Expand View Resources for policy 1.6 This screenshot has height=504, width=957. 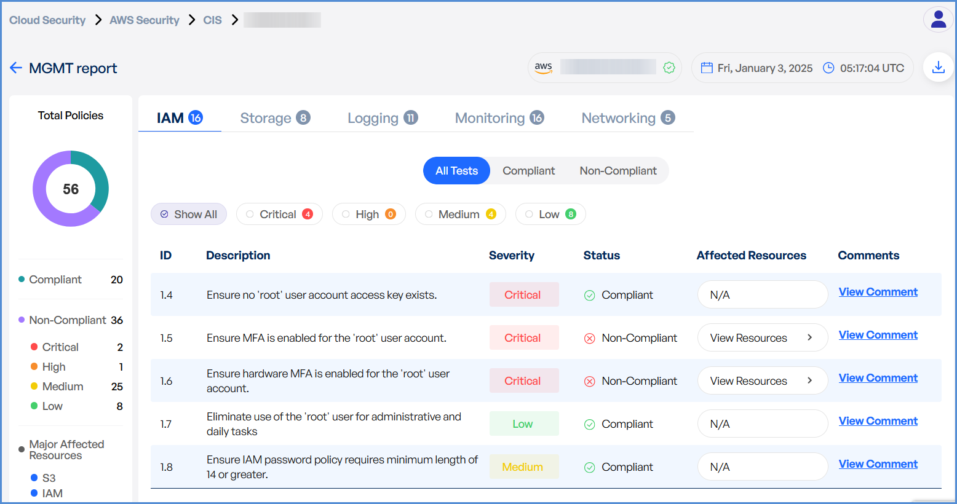point(762,381)
